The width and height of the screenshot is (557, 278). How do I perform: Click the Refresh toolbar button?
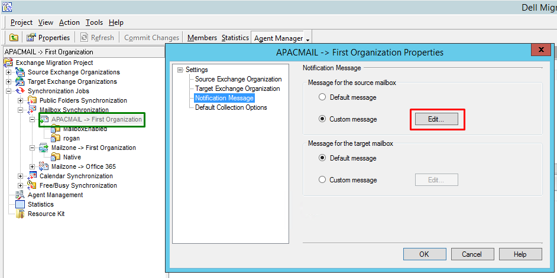click(x=98, y=37)
